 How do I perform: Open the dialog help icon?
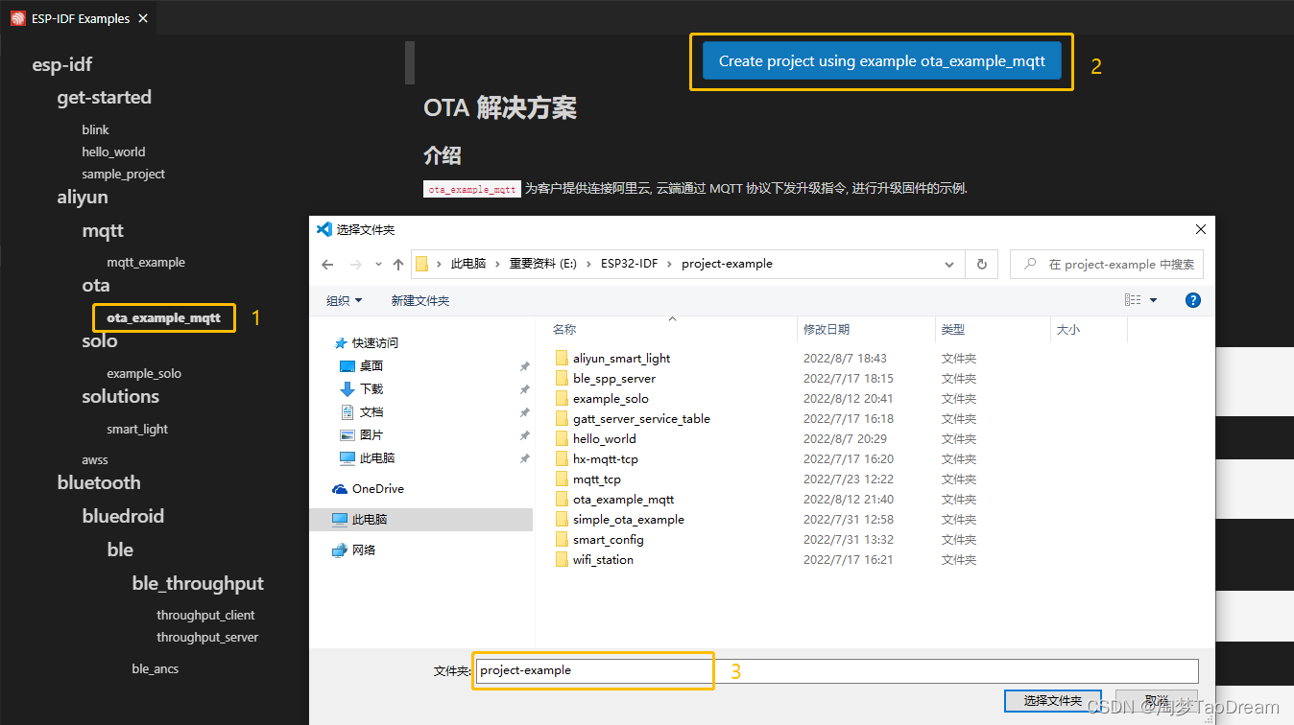1193,300
